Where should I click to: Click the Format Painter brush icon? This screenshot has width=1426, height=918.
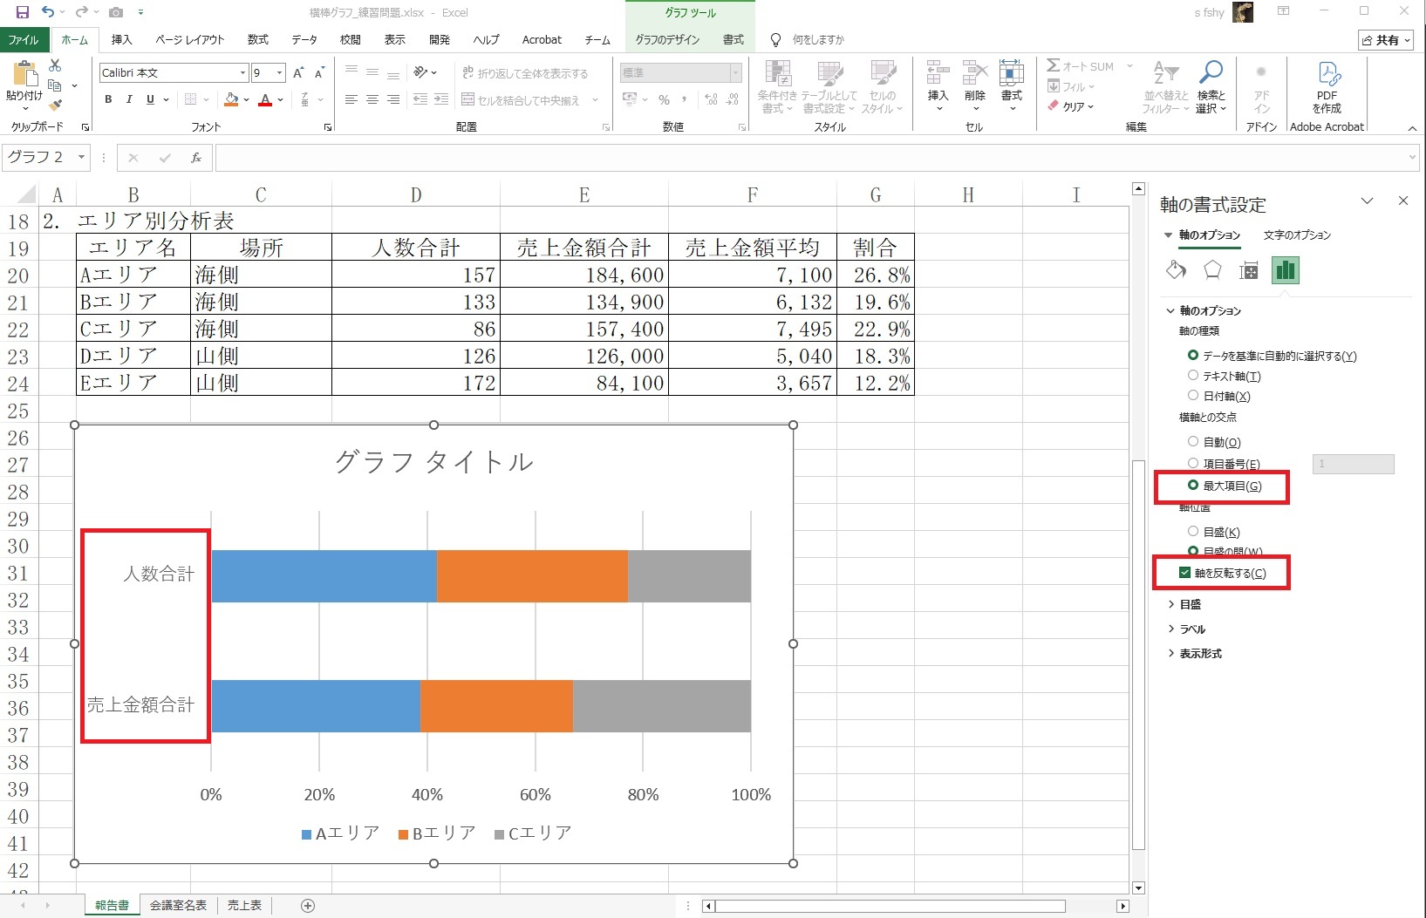(55, 105)
